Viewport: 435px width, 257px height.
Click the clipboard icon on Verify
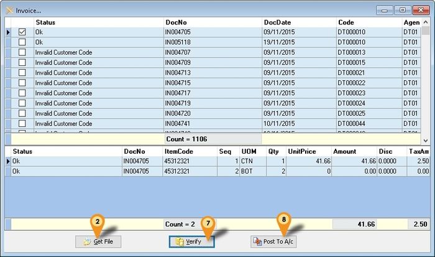coord(179,241)
